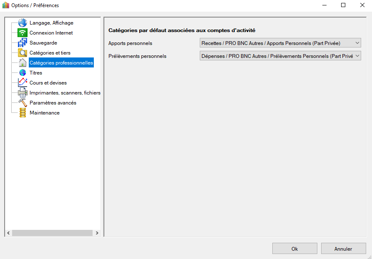Click the gold coins Maintenance icon
Image resolution: width=372 pixels, height=259 pixels.
pyautogui.click(x=23, y=113)
